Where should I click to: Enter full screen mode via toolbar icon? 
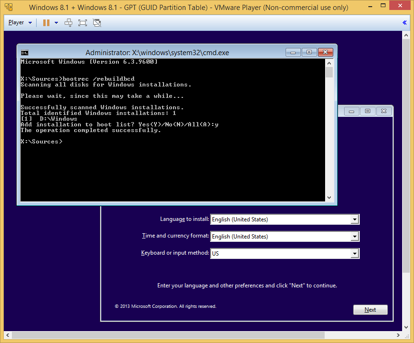[x=83, y=22]
